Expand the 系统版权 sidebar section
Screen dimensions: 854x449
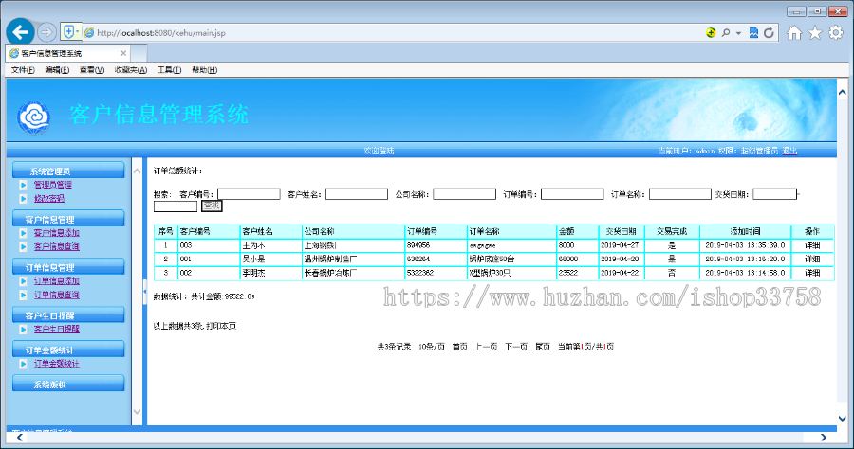click(68, 385)
